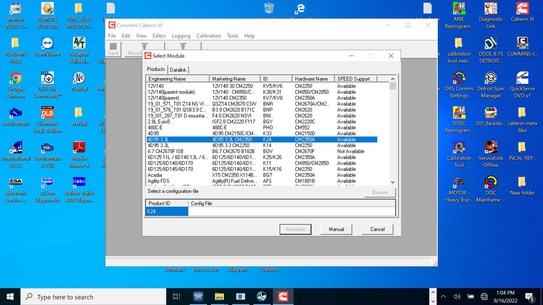Screen dimensions: 543x305
Task: Switch to Datalink tab
Action: point(178,70)
